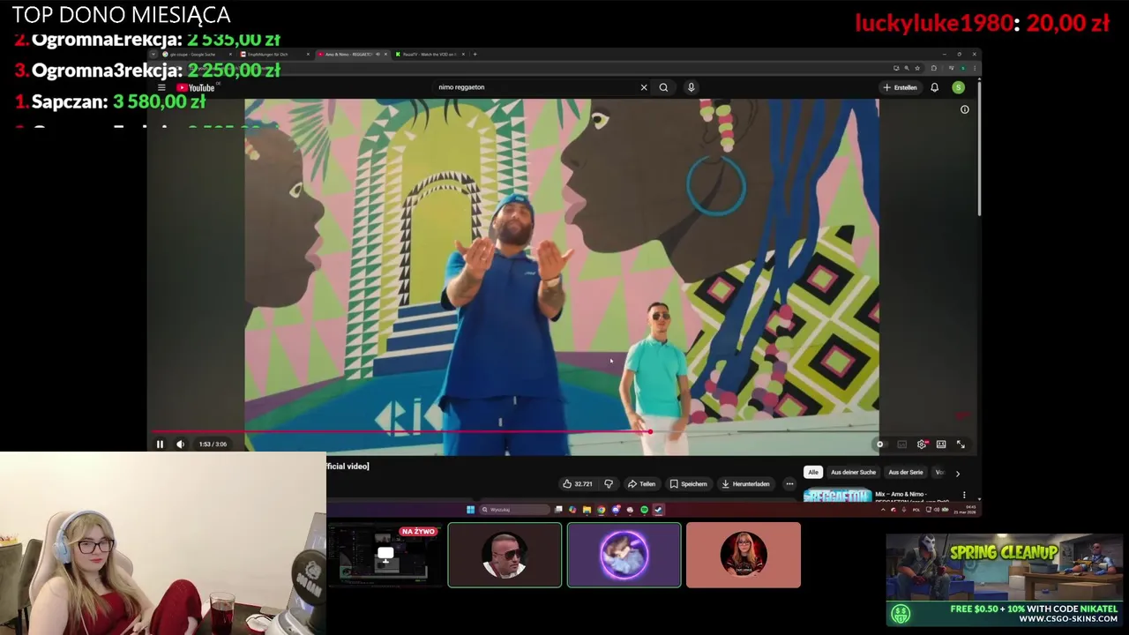Enter fullscreen mode
This screenshot has height=635, width=1129.
[x=961, y=444]
